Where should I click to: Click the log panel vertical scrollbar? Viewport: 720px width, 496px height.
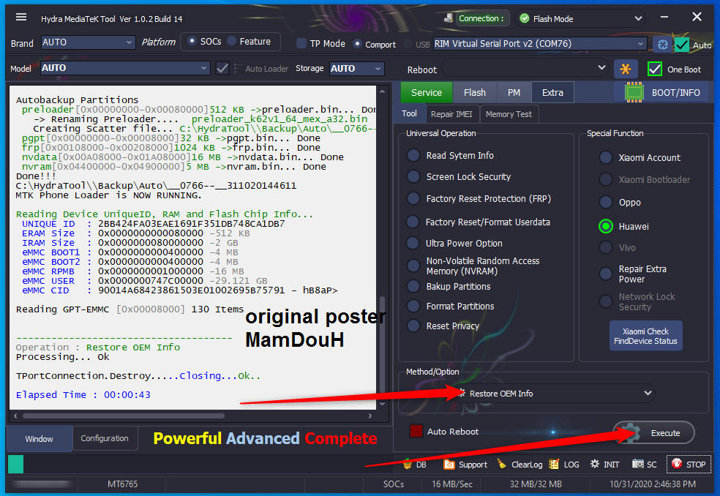click(x=382, y=351)
